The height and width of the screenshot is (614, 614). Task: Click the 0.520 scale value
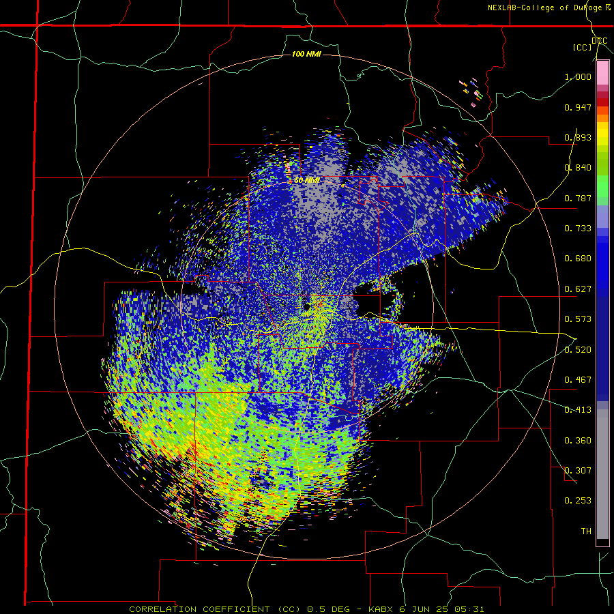click(578, 349)
